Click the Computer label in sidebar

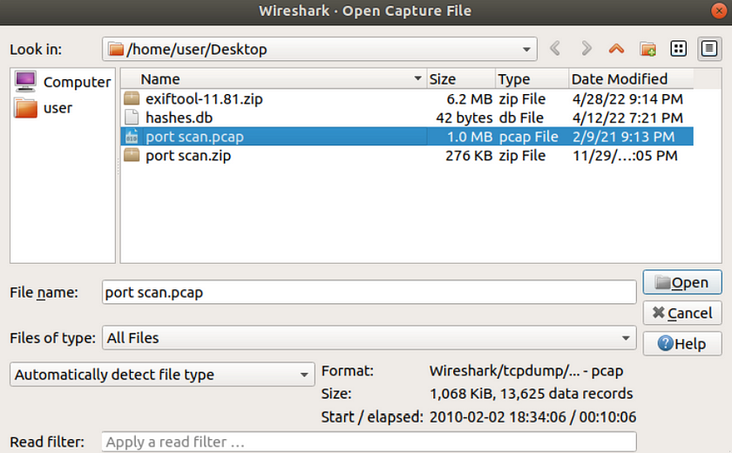click(77, 82)
